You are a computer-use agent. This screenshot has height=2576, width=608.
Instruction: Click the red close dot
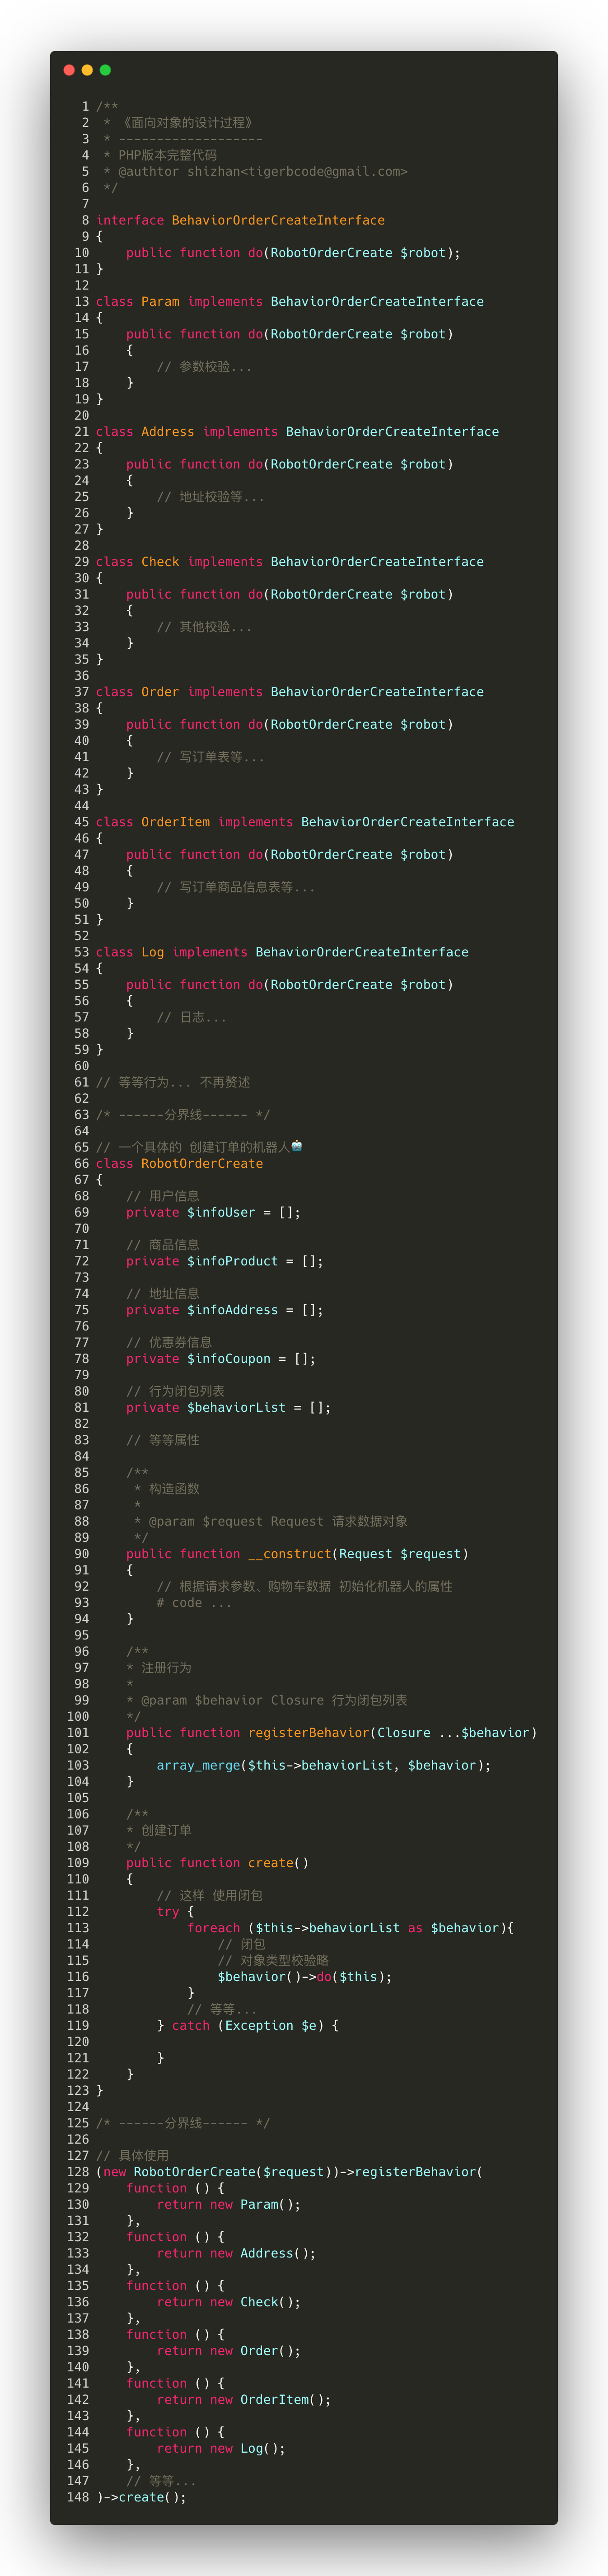tap(69, 70)
